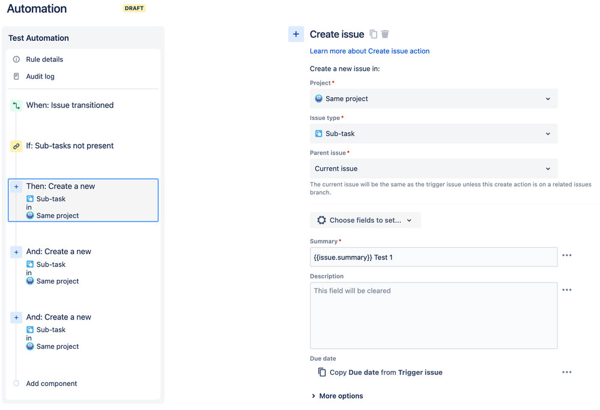
Task: Open Audit log in the sidebar
Action: pyautogui.click(x=40, y=76)
